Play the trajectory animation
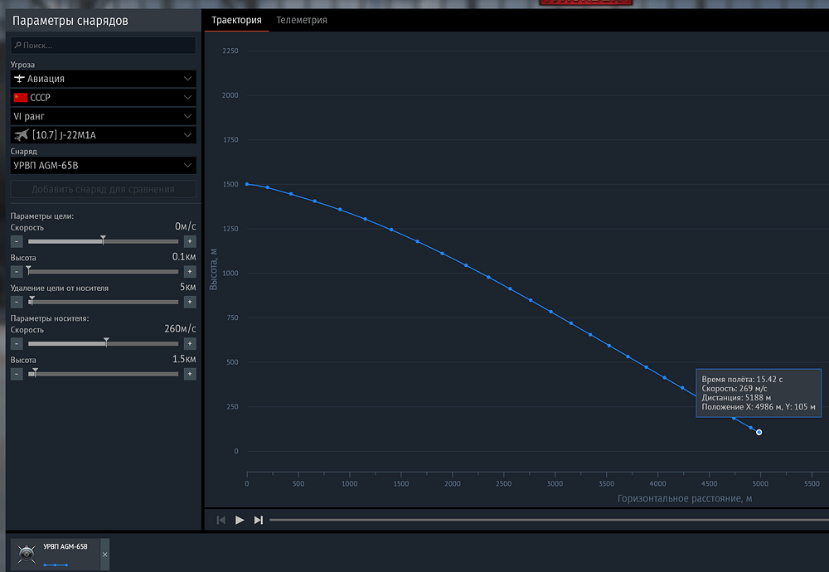The image size is (829, 572). click(240, 521)
